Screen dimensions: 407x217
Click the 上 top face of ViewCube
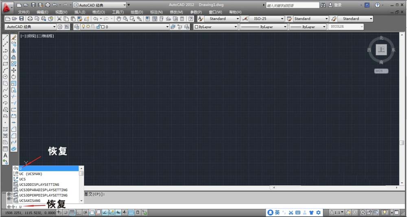click(381, 50)
